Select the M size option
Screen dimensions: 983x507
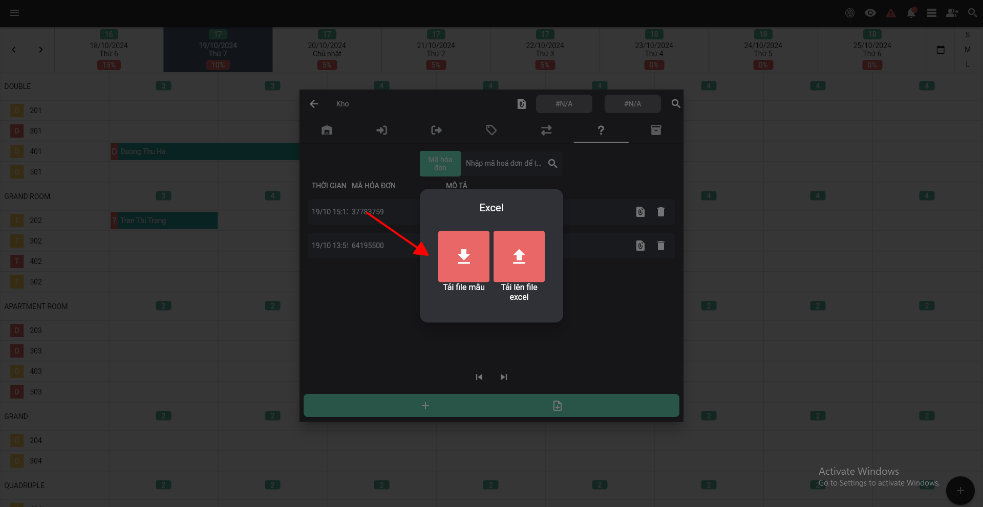pyautogui.click(x=968, y=50)
